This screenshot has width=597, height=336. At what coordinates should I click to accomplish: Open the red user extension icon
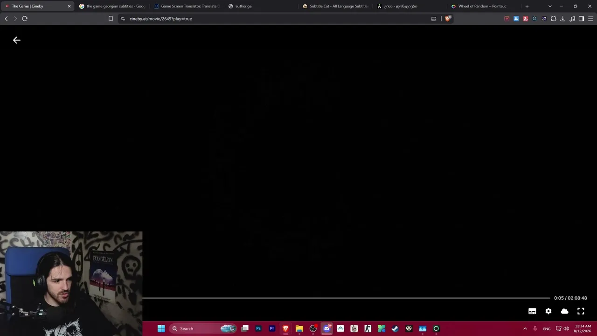pos(526,19)
